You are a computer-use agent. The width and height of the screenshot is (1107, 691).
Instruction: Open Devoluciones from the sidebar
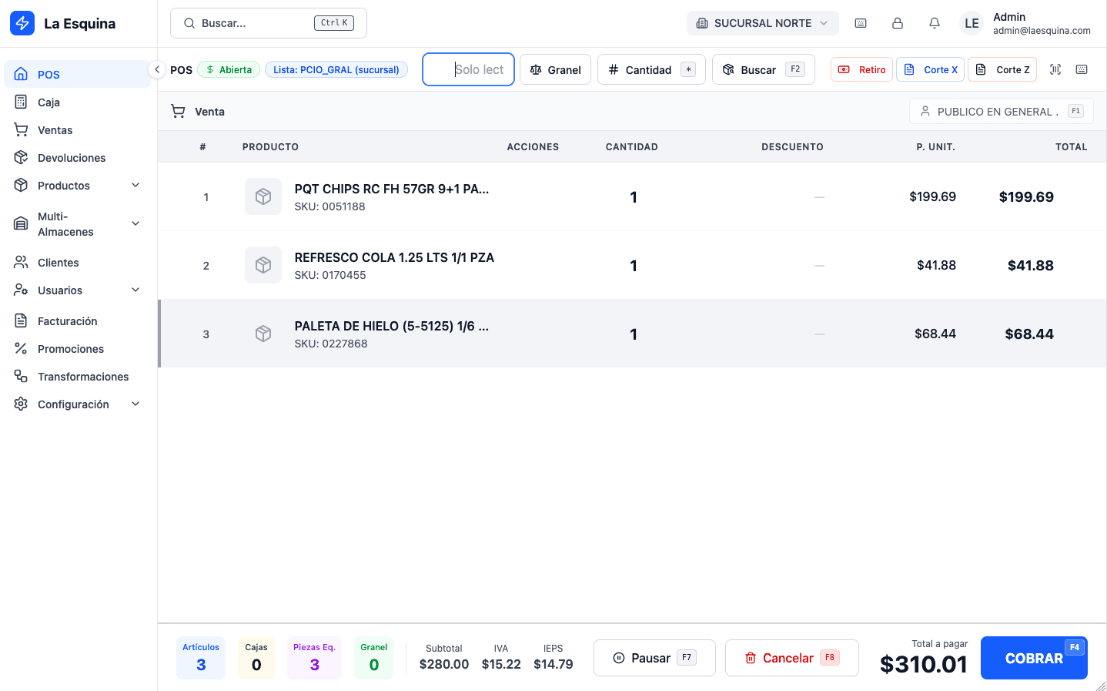click(77, 157)
